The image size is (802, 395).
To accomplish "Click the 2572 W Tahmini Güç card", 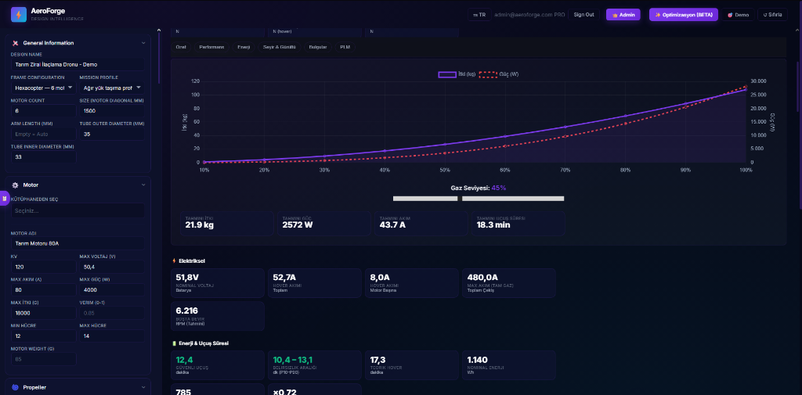I will point(324,223).
